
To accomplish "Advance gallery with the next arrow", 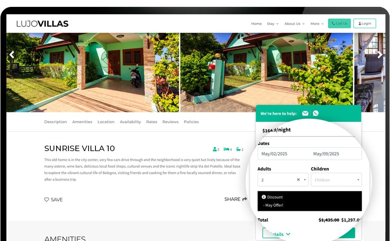I will [x=380, y=55].
